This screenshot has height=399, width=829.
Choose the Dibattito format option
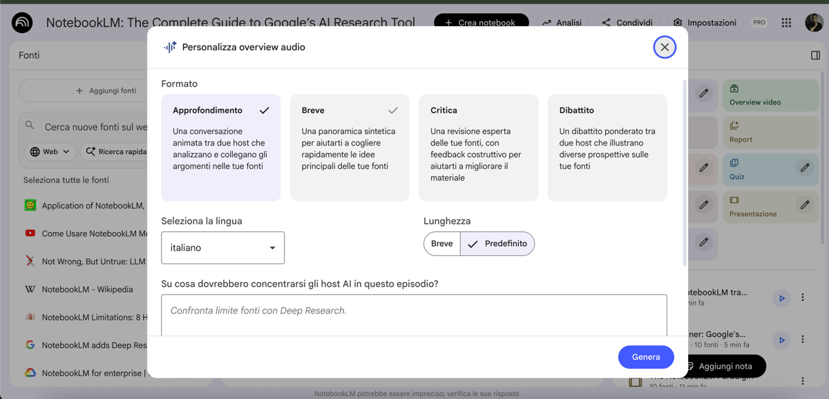[607, 148]
